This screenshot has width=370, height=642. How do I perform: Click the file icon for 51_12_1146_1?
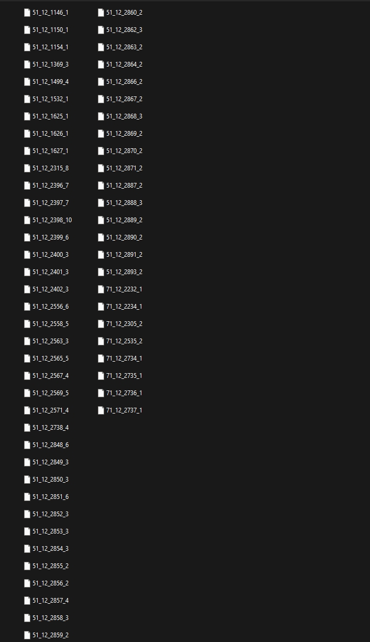pyautogui.click(x=27, y=13)
